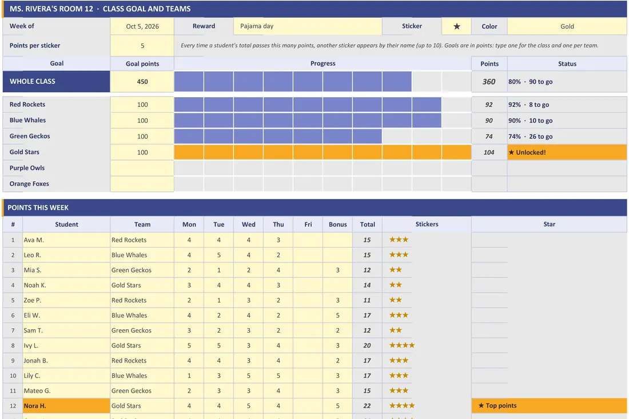The width and height of the screenshot is (629, 419).
Task: Click Eli W.'s stickers stars
Action: tap(399, 315)
